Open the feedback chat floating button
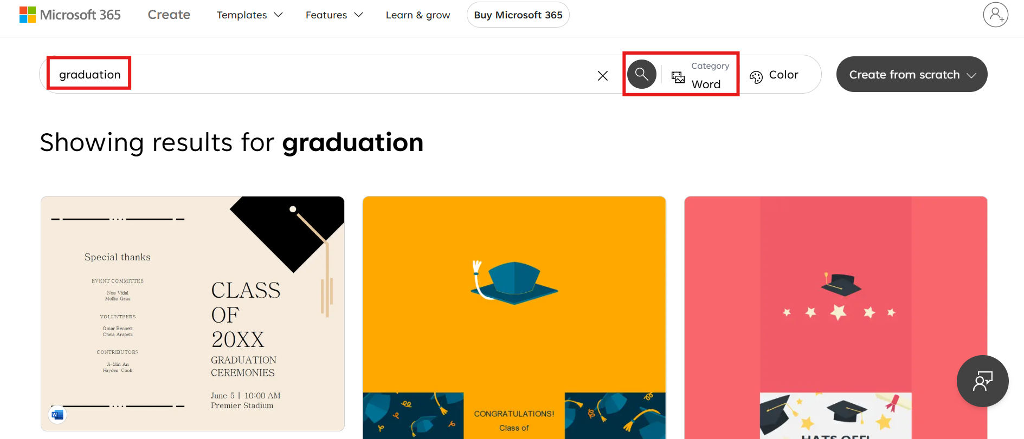This screenshot has width=1024, height=439. pos(982,381)
